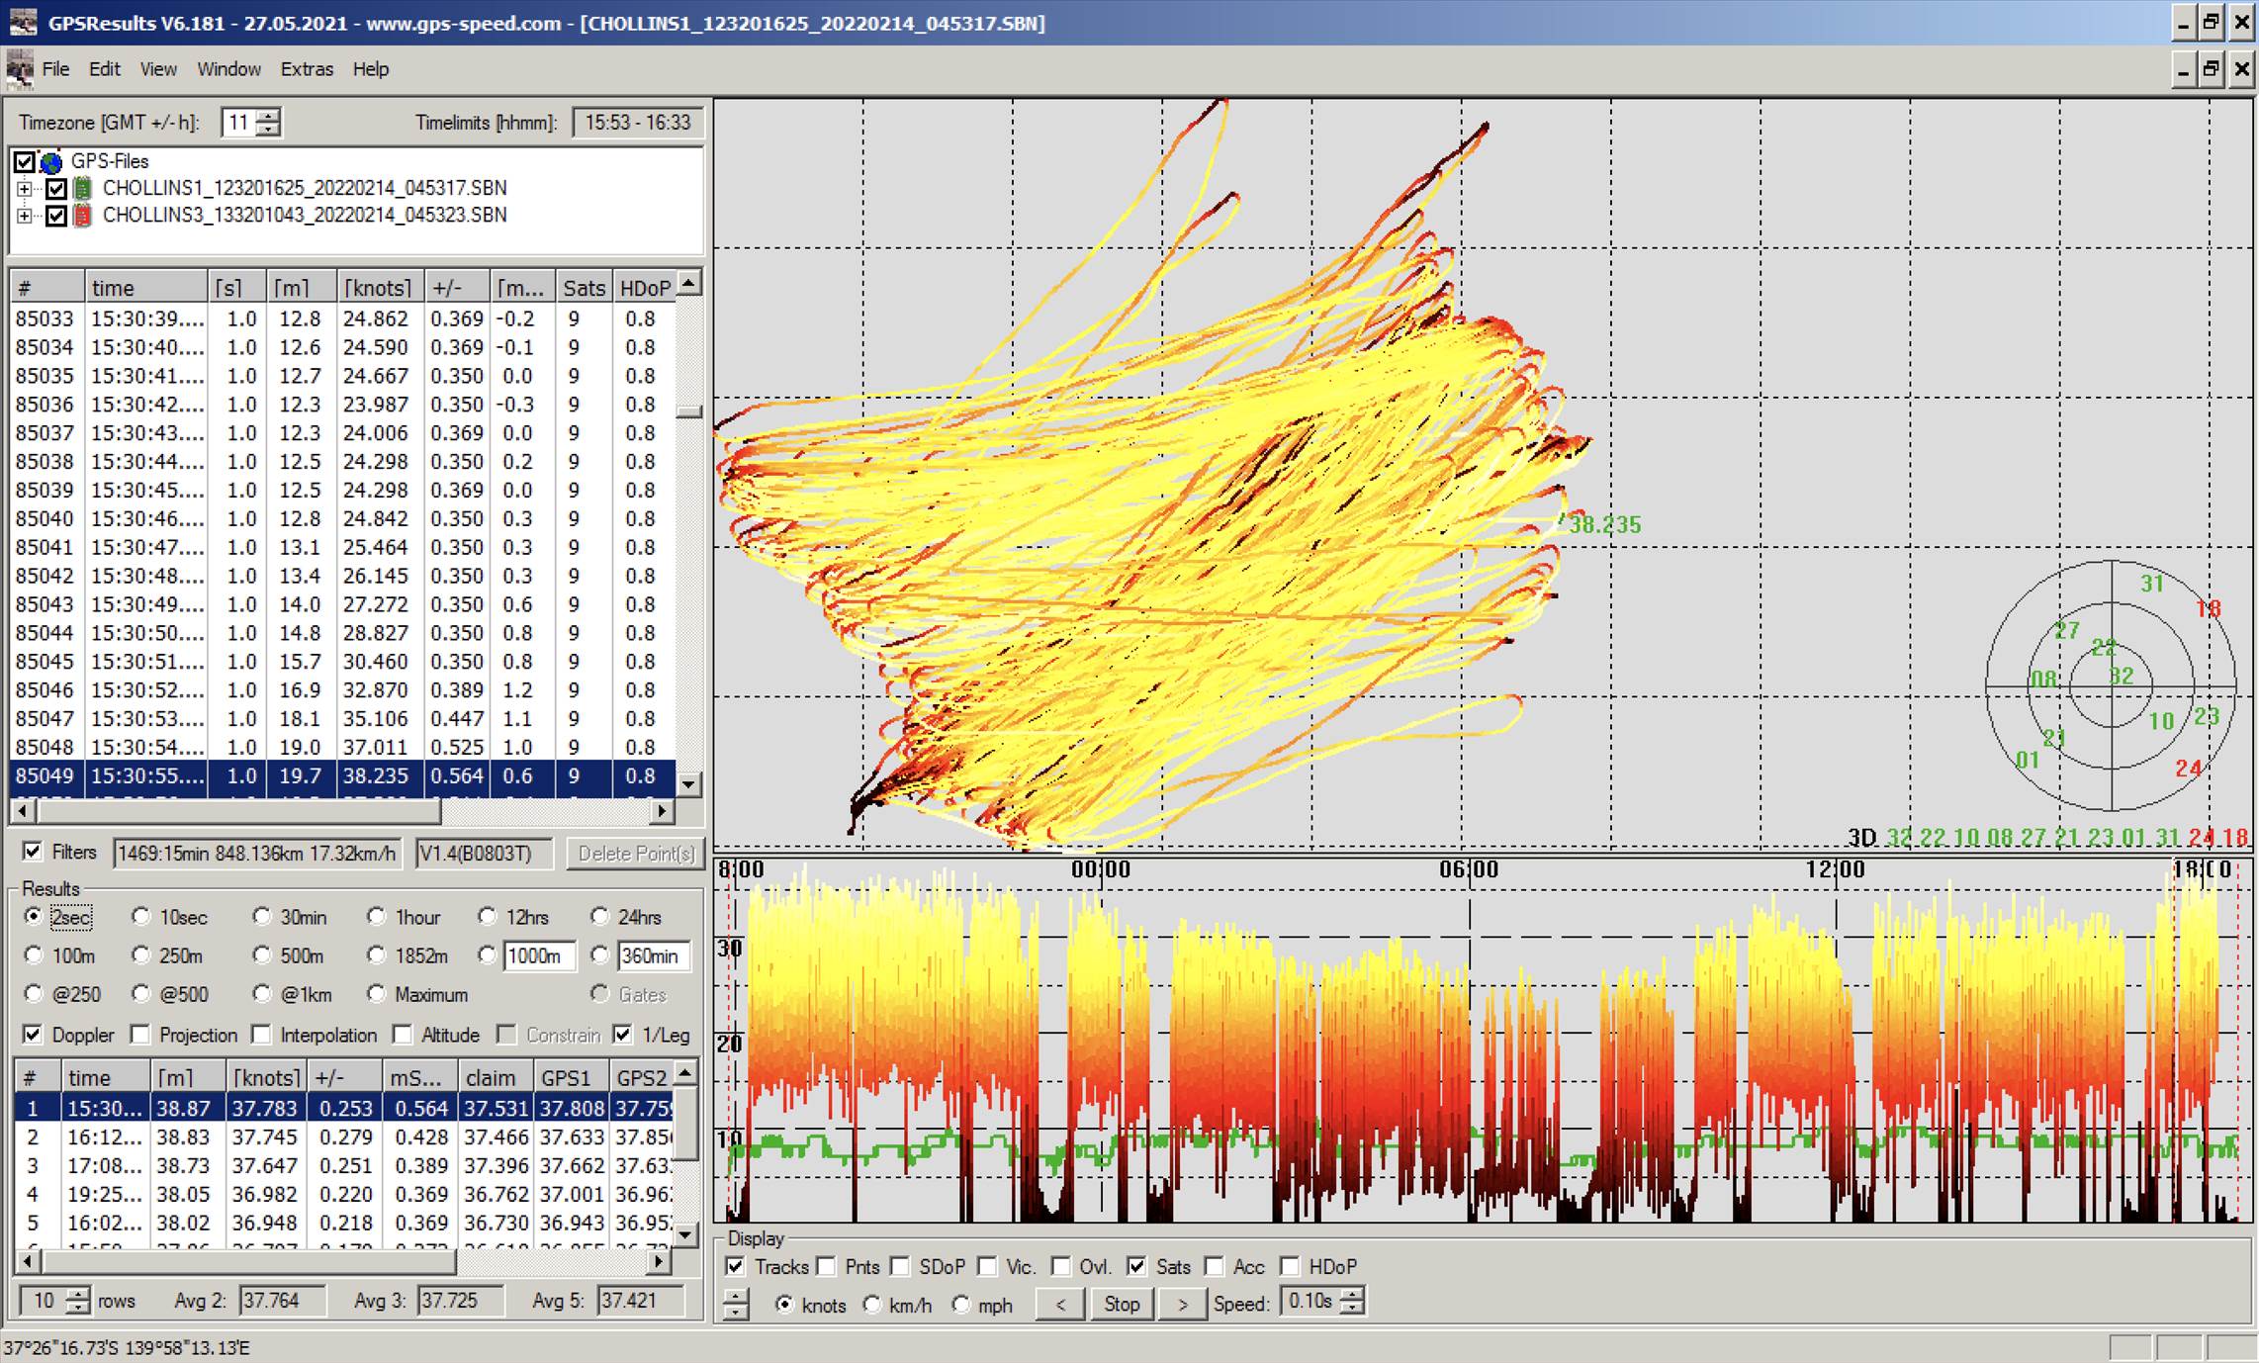The height and width of the screenshot is (1363, 2259).
Task: Open the View menu
Action: click(157, 69)
